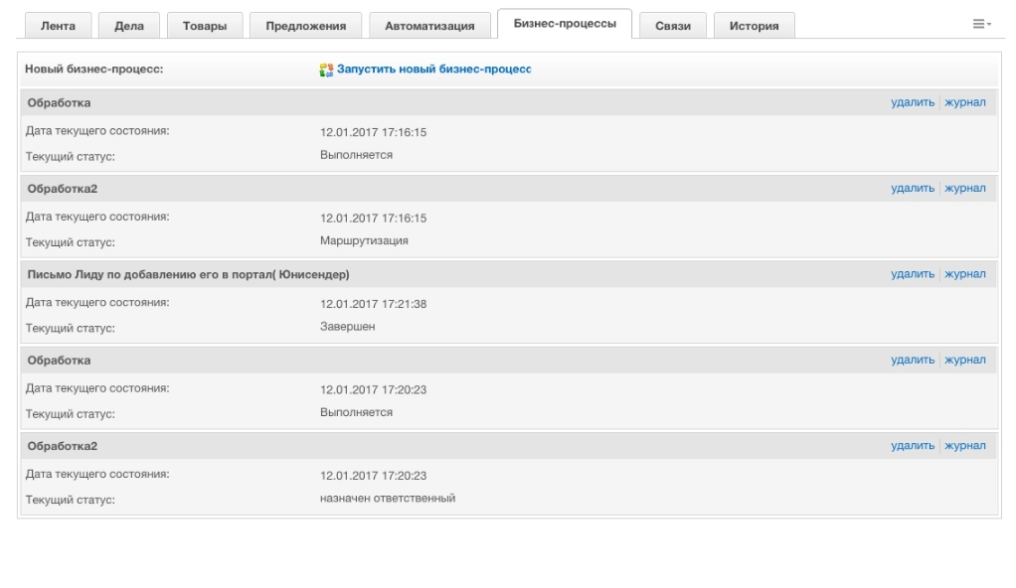View журнал for Обработка2 with status Маршрутизация

[x=964, y=188]
